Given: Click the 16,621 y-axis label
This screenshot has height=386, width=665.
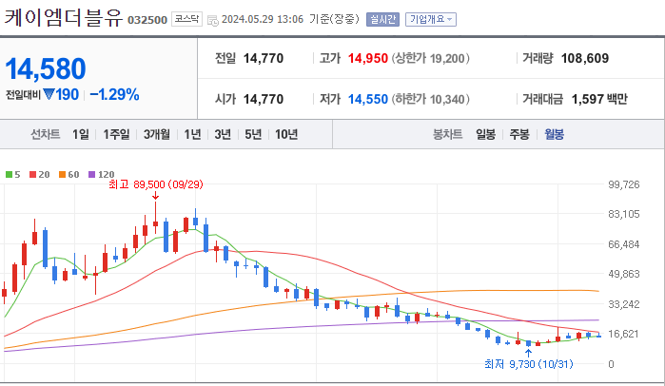Looking at the screenshot, I should (x=623, y=334).
